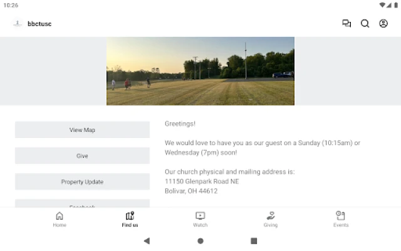Tap the bbctusc title text
The image size is (401, 251).
39,24
